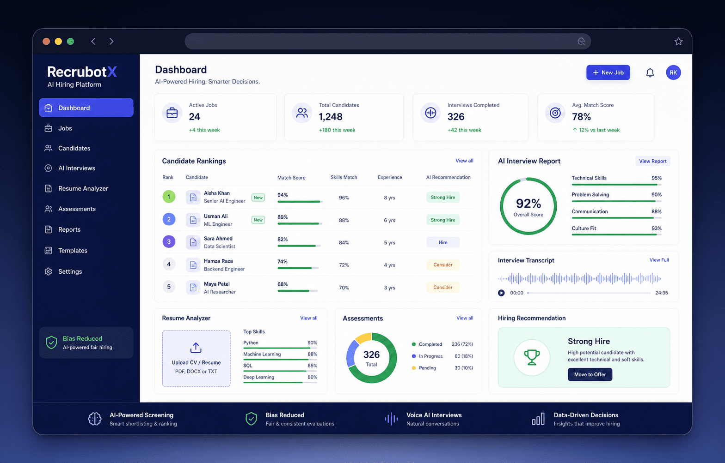This screenshot has height=463, width=725.
Task: Click the Technical Skills progress bar
Action: (616, 185)
